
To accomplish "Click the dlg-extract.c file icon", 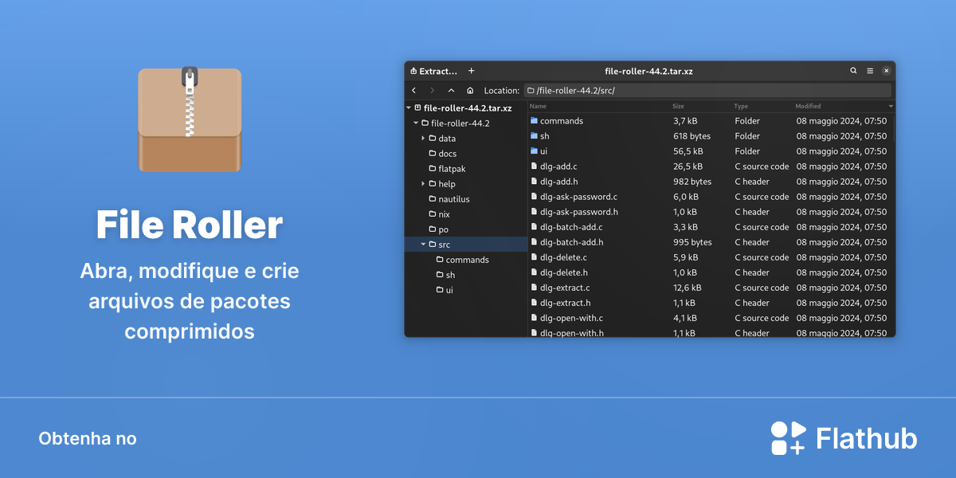I will pos(534,288).
